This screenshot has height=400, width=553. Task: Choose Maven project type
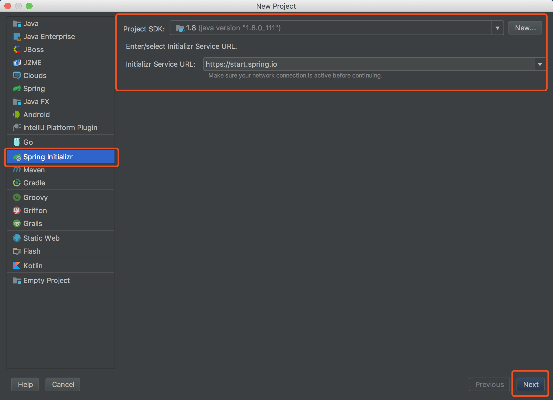(34, 170)
